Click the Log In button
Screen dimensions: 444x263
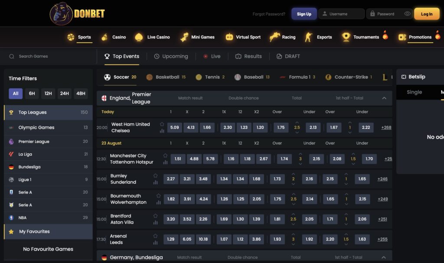[x=427, y=14]
